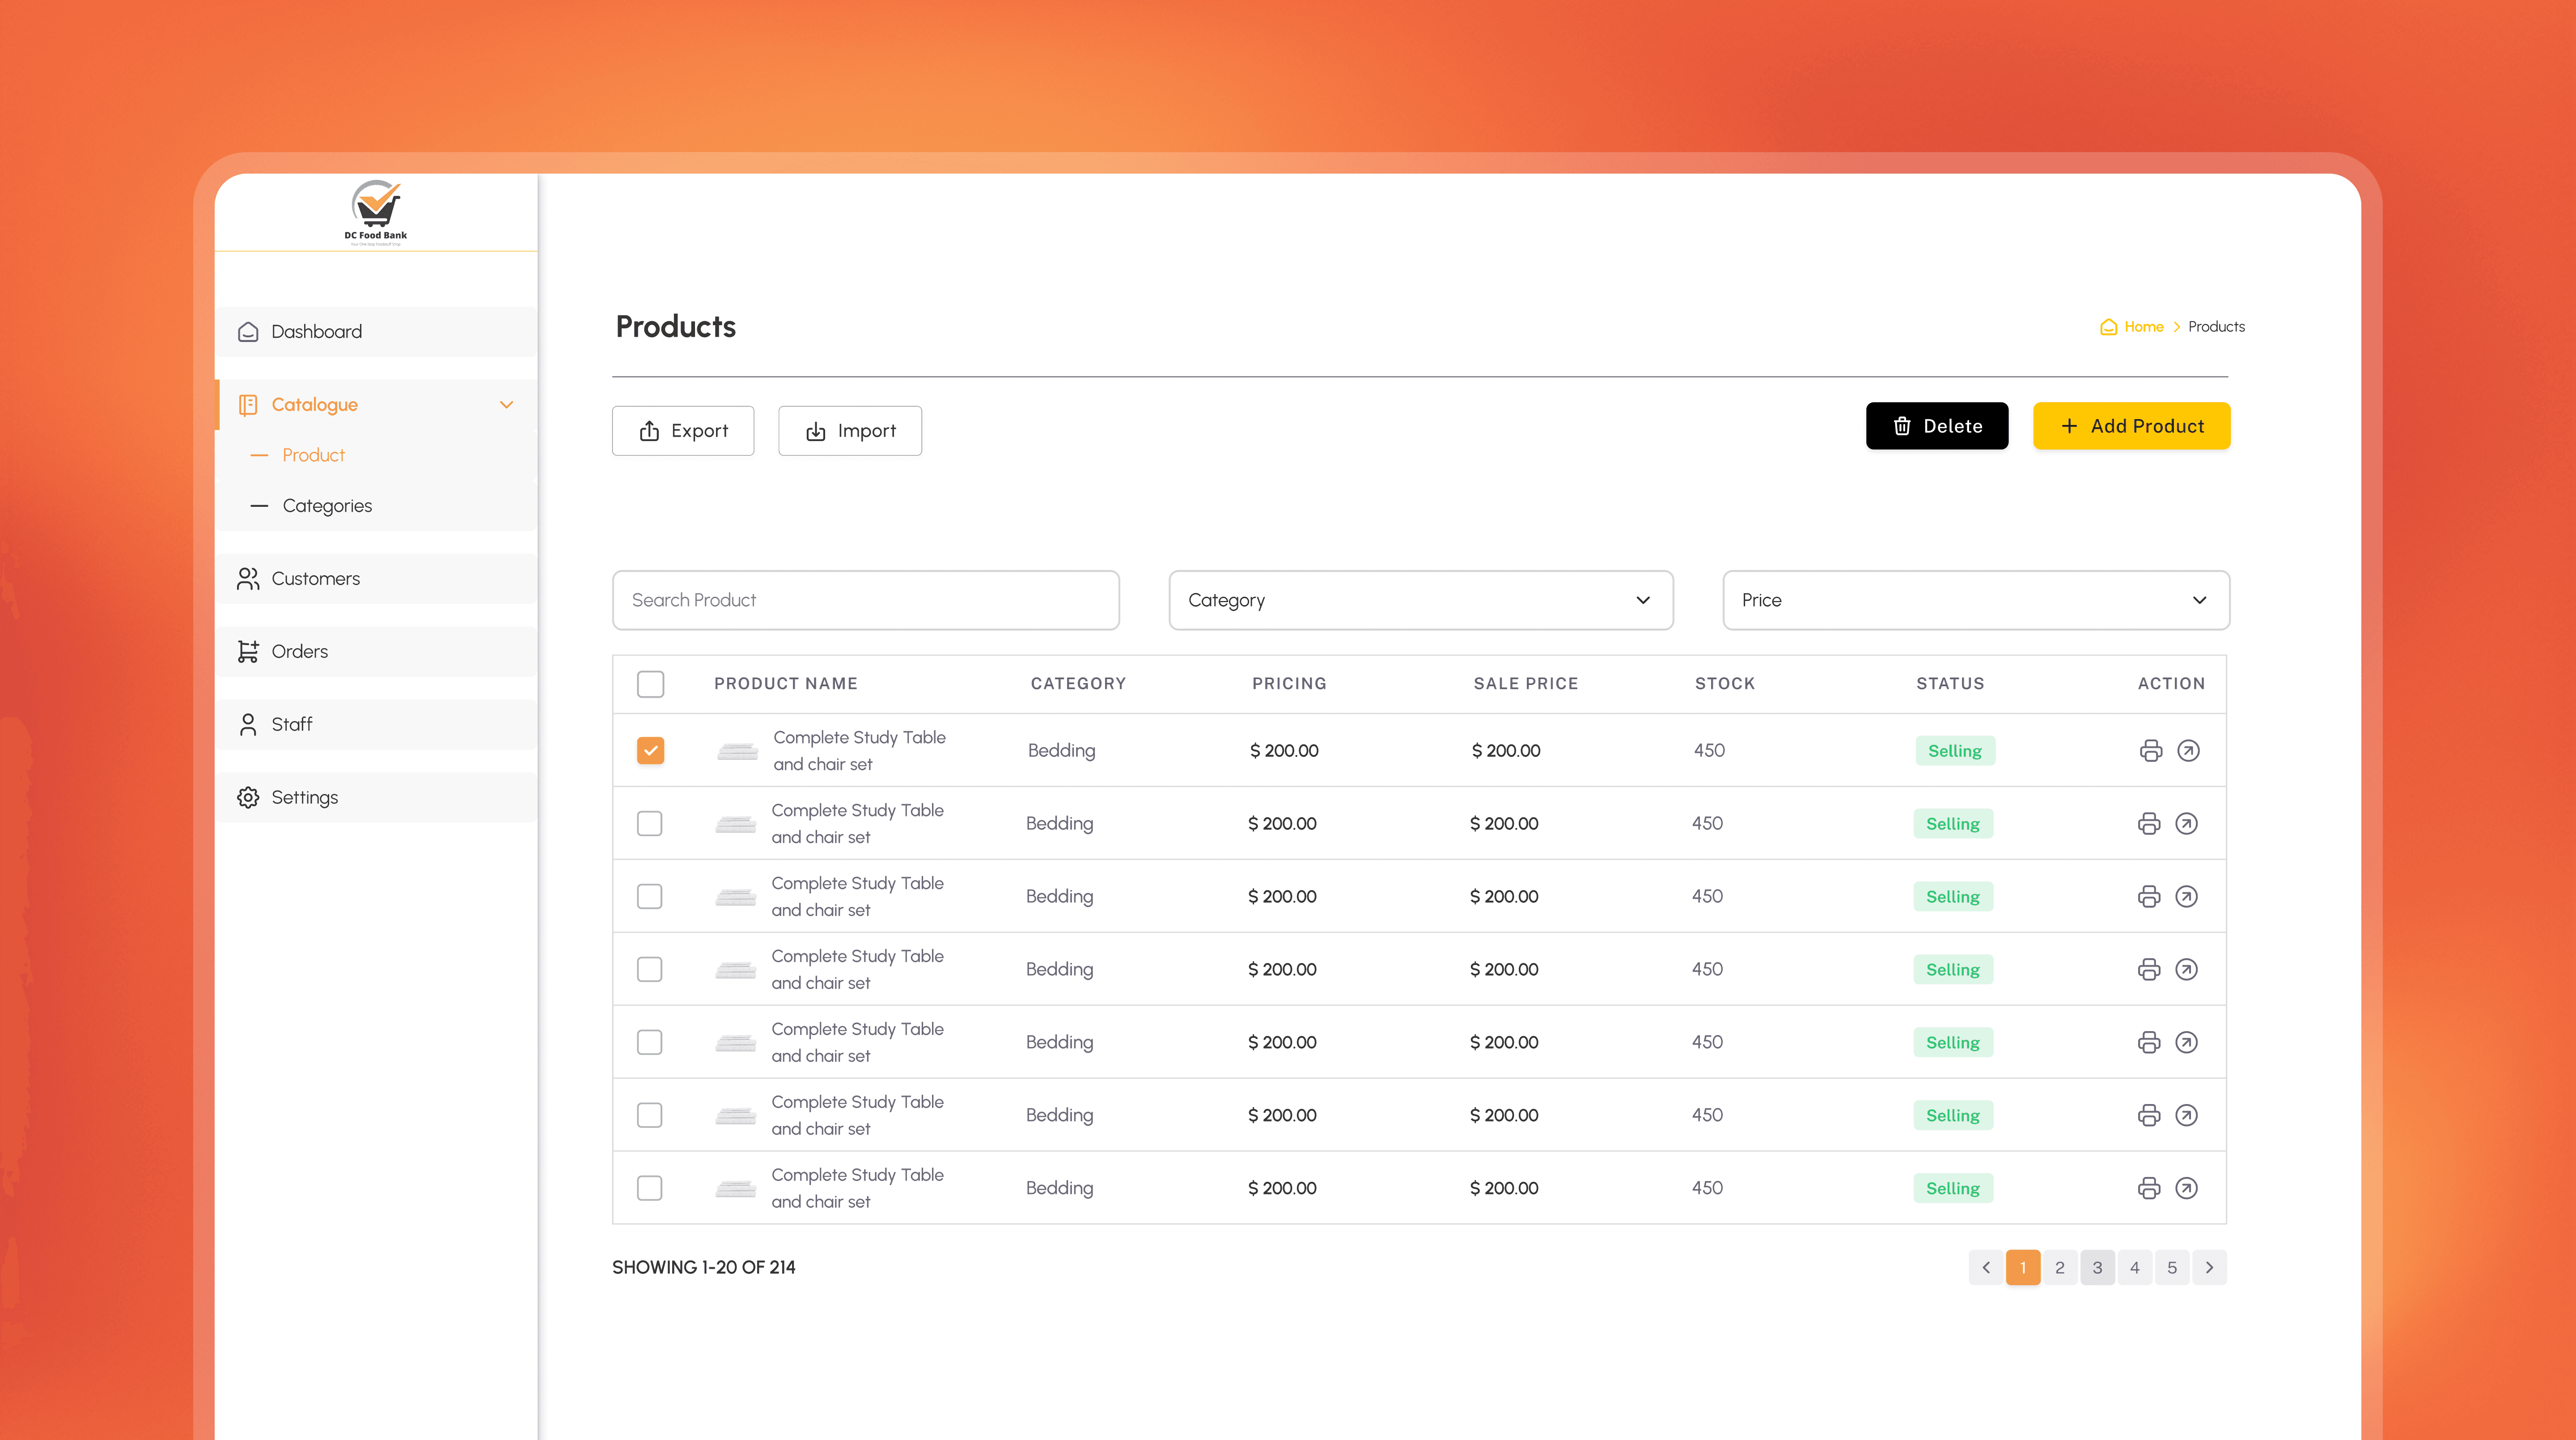Jump to page 3 in pagination
The width and height of the screenshot is (2576, 1440).
pyautogui.click(x=2097, y=1267)
